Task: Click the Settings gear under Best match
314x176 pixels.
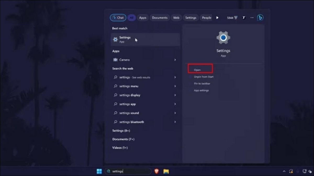Action: coord(115,39)
